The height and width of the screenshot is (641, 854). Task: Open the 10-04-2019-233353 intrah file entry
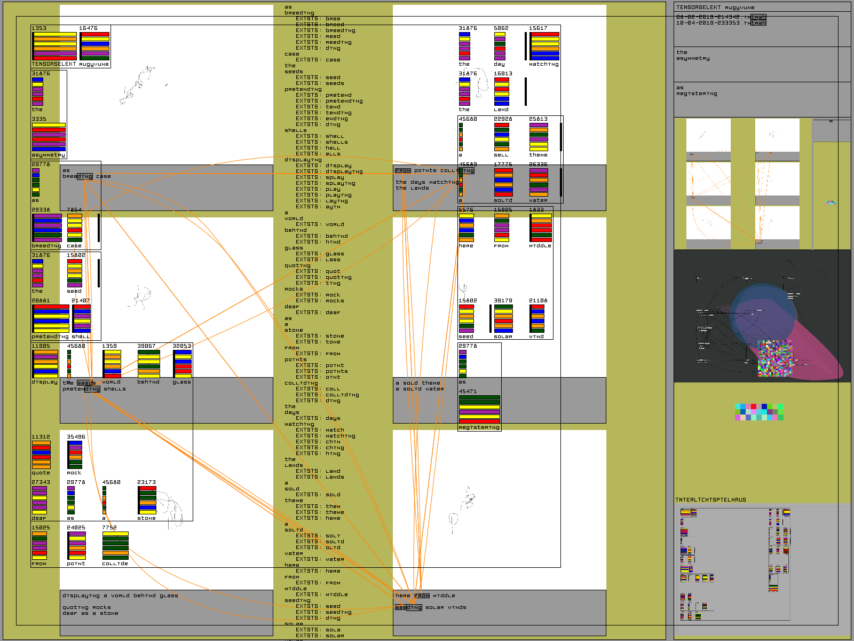coord(721,23)
